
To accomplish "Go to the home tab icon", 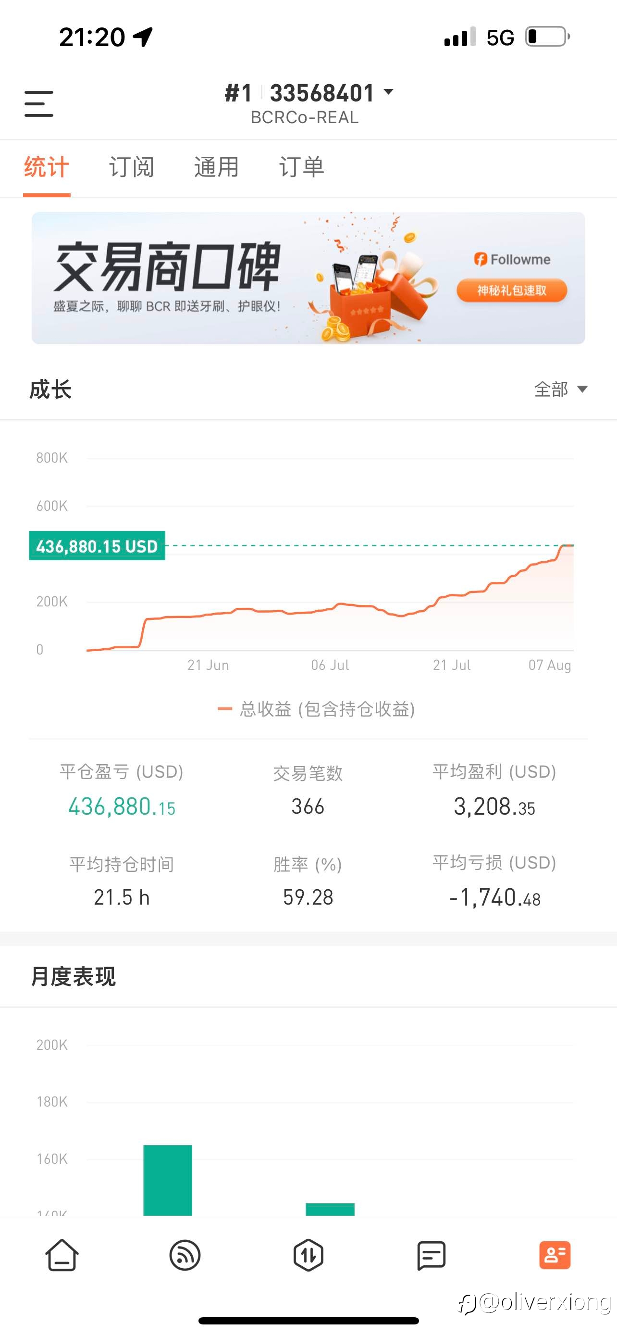I will (62, 1255).
